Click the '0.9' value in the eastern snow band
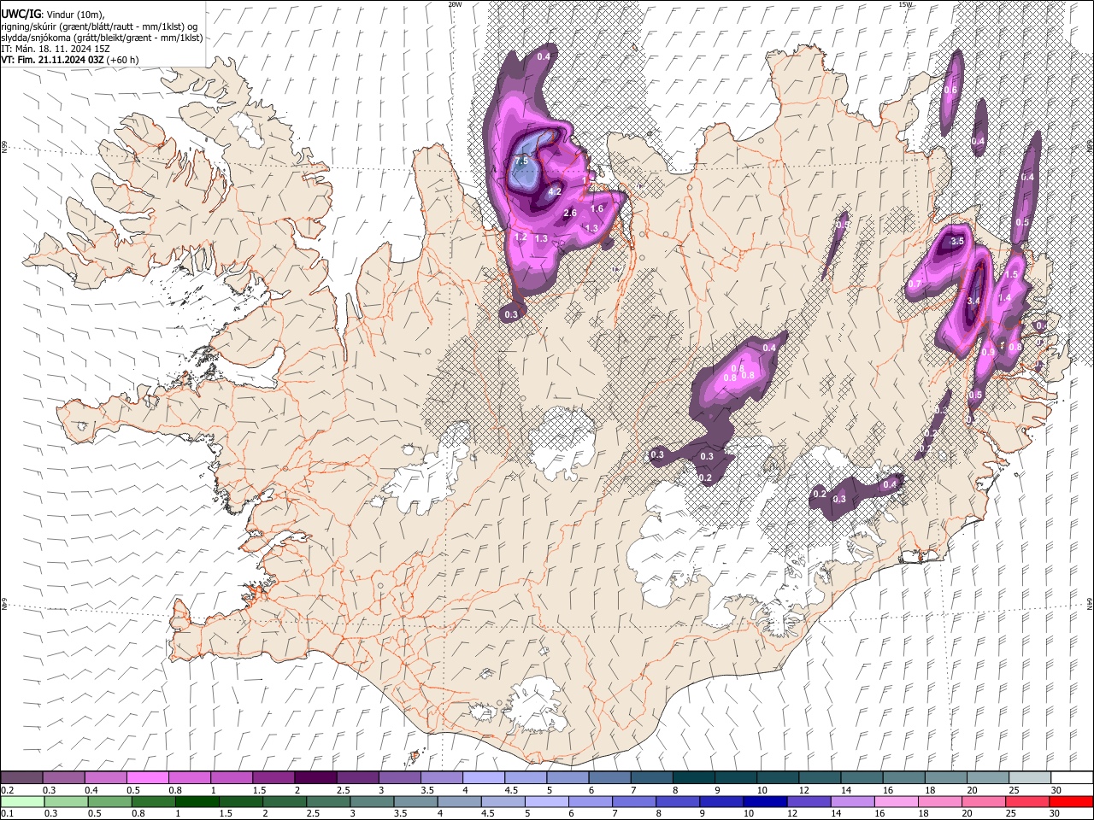Image resolution: width=1094 pixels, height=820 pixels. coord(988,352)
